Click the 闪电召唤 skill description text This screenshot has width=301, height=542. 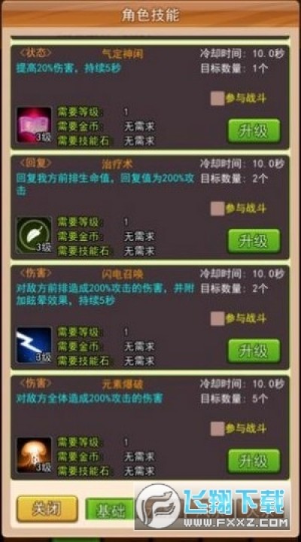click(x=105, y=294)
